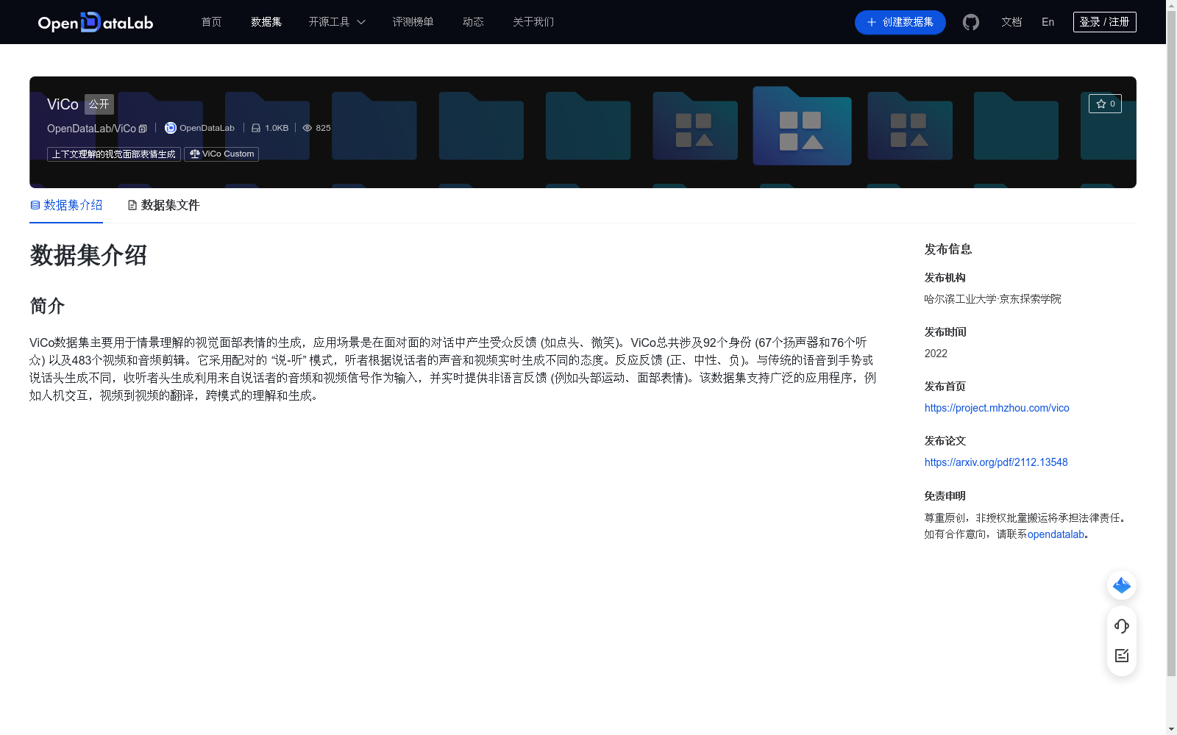The image size is (1177, 735).
Task: Click the copy icon beside OpenDataLab/ViCo
Action: click(x=142, y=128)
